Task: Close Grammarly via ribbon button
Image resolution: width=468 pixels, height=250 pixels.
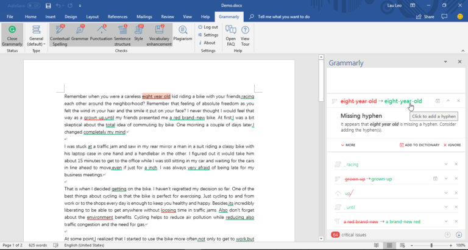Action: [12, 35]
